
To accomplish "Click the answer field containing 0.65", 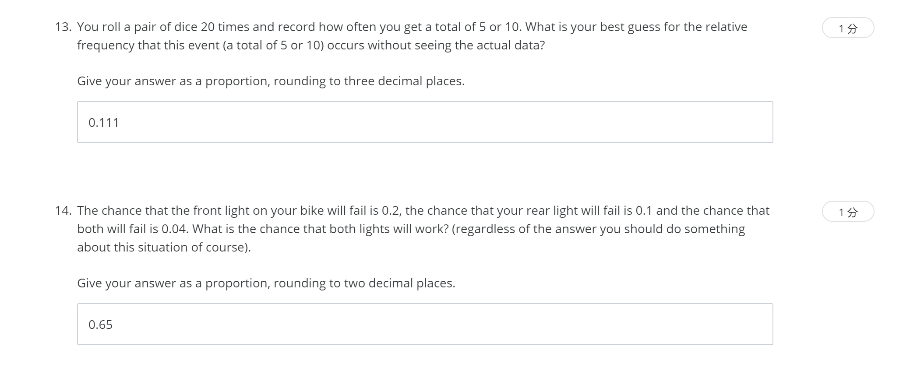I will pyautogui.click(x=425, y=324).
